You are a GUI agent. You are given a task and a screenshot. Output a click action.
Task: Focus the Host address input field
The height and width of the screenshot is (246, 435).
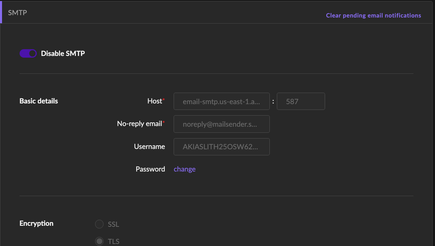point(222,101)
